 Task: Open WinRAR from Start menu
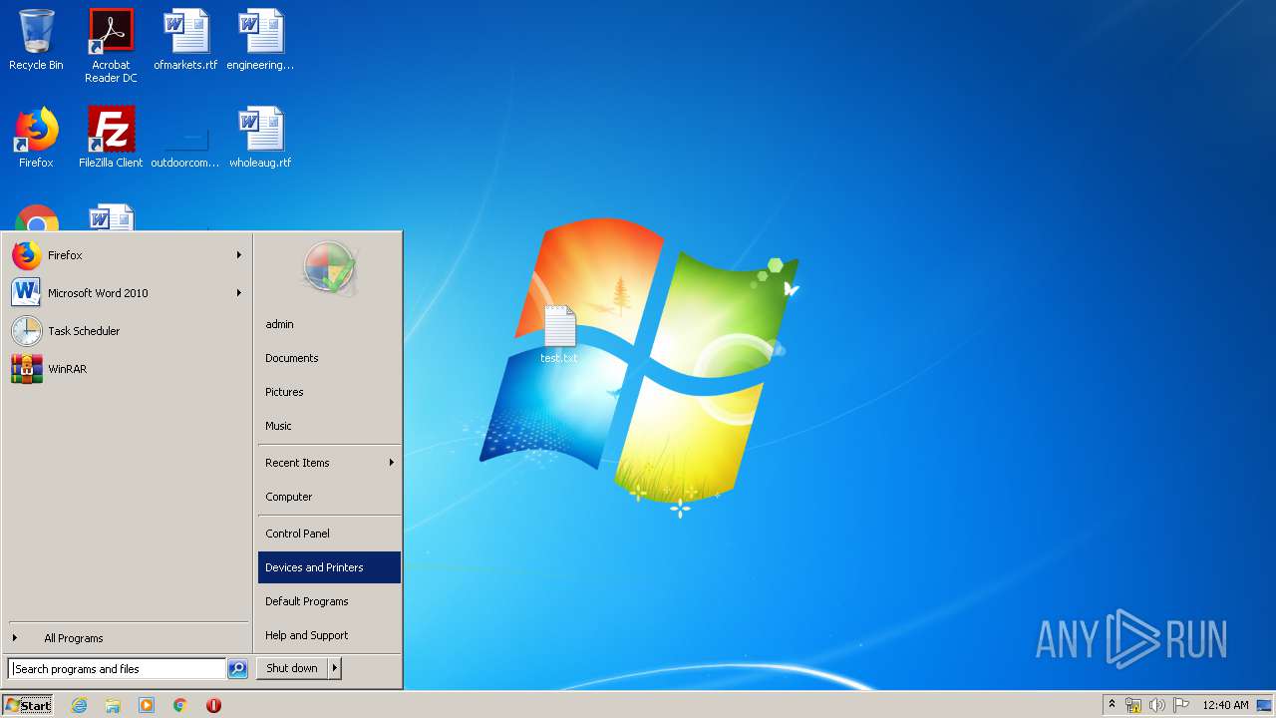[128, 369]
